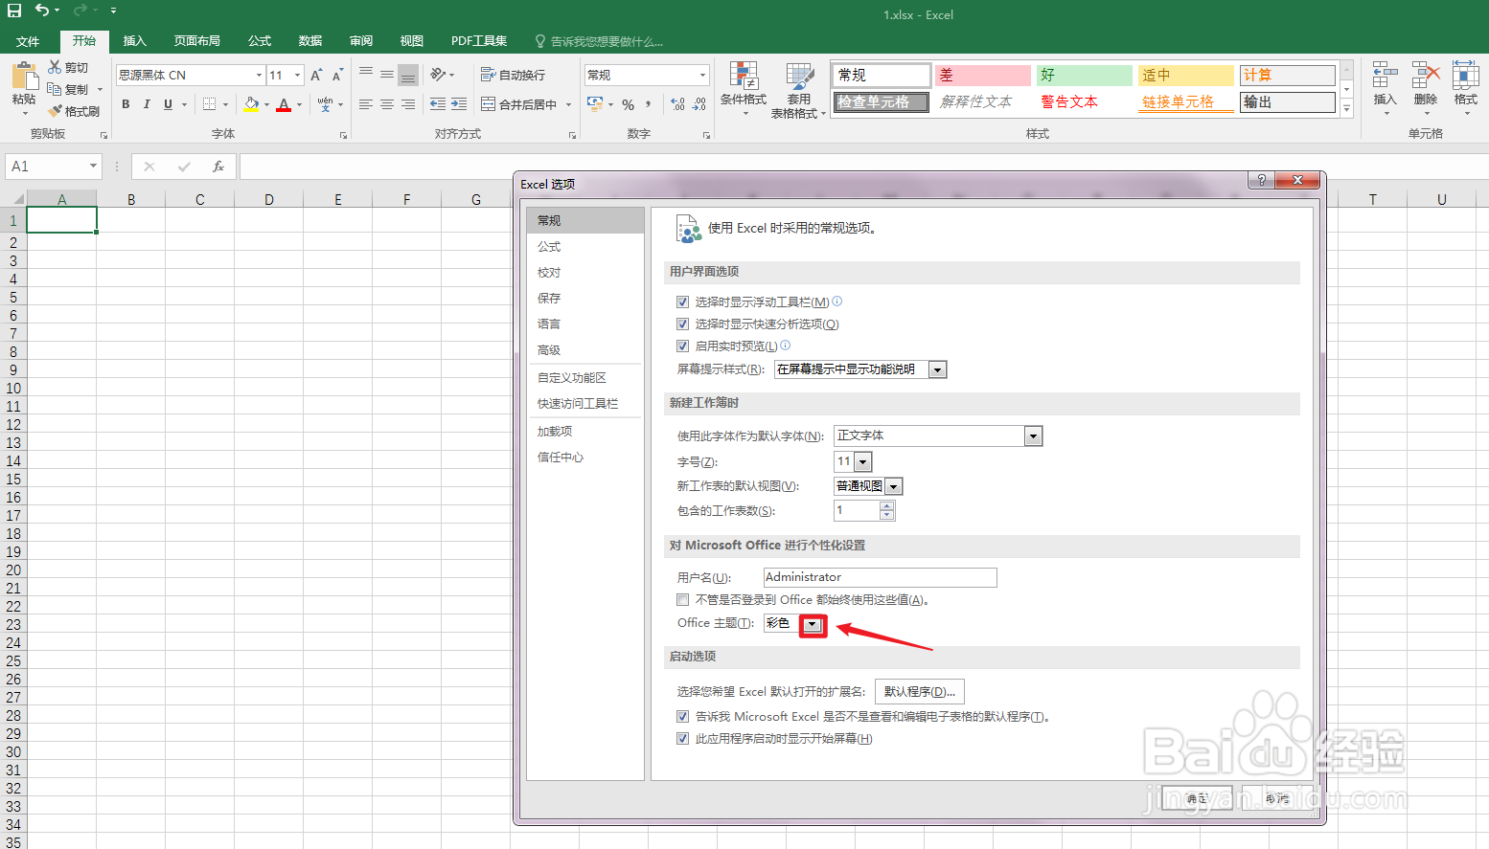Image resolution: width=1489 pixels, height=849 pixels.
Task: Open the number format (常规) dropdown
Action: 702,75
